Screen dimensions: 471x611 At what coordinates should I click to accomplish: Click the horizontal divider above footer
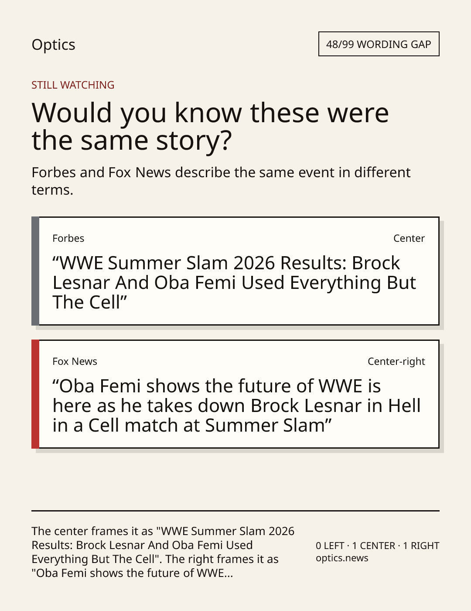235,511
